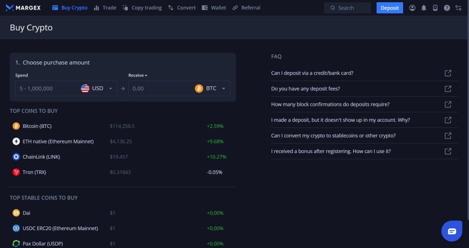Open the live chat support bubble

[452, 231]
